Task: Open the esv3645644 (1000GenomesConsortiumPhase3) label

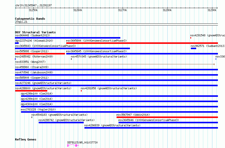Action: point(96,41)
